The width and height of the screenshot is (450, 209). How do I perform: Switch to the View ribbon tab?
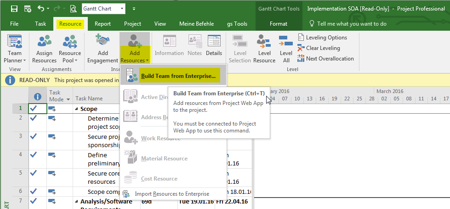160,24
